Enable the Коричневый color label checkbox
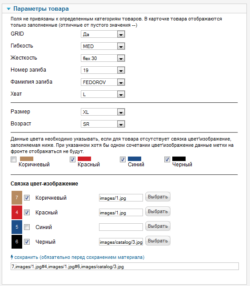 click(x=13, y=159)
